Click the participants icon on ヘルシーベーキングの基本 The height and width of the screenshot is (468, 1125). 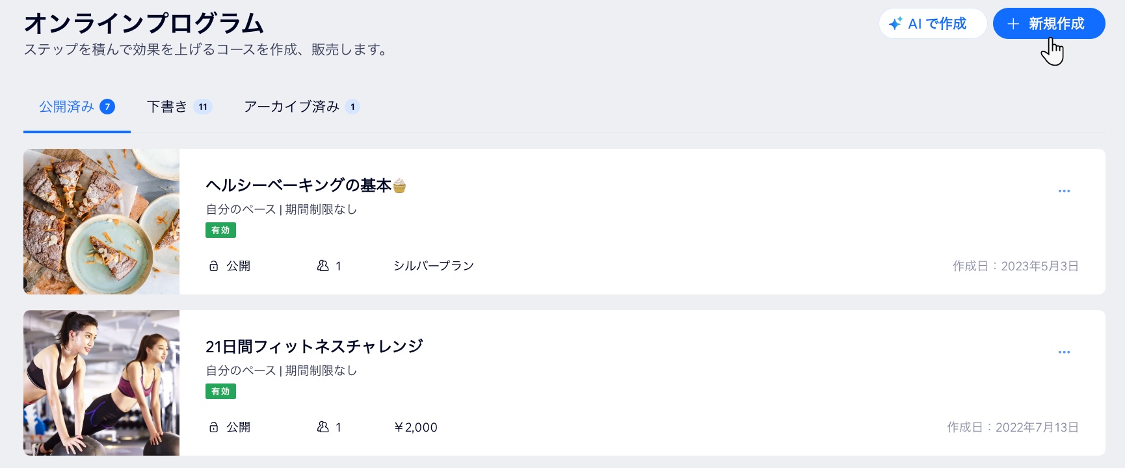[x=323, y=266]
